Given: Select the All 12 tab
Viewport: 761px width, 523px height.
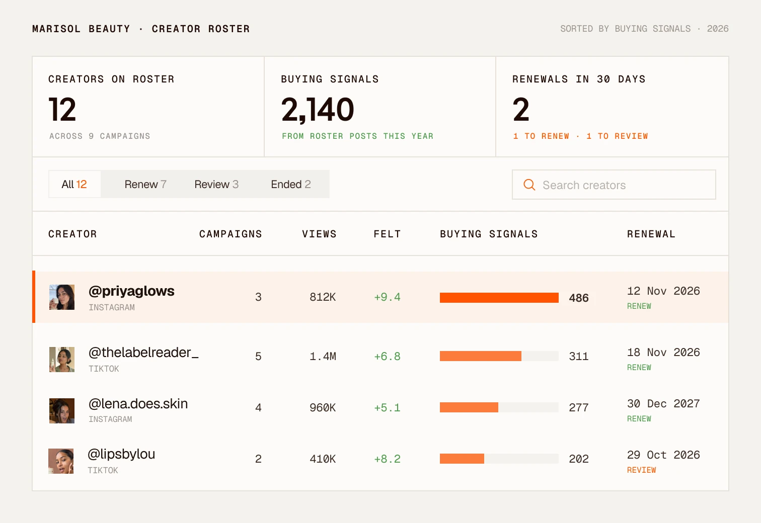Looking at the screenshot, I should coord(74,184).
